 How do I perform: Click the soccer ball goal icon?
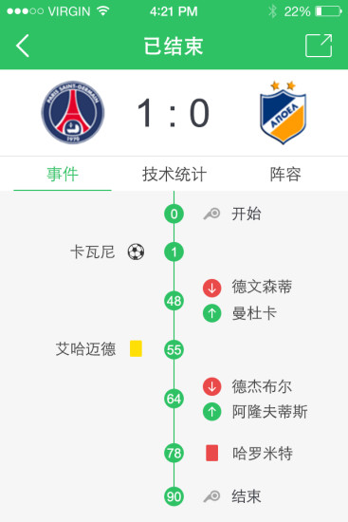pyautogui.click(x=136, y=252)
